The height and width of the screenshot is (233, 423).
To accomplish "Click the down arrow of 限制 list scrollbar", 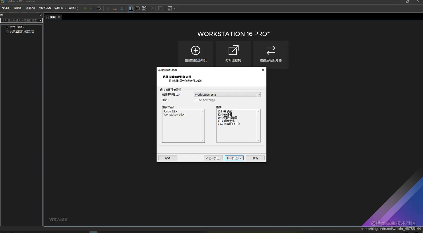I will [x=258, y=140].
